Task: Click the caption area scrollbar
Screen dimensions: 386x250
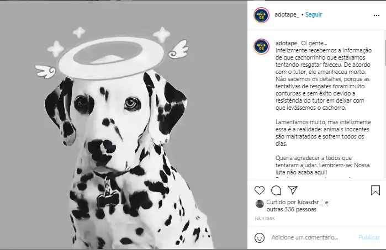Action: 384,51
